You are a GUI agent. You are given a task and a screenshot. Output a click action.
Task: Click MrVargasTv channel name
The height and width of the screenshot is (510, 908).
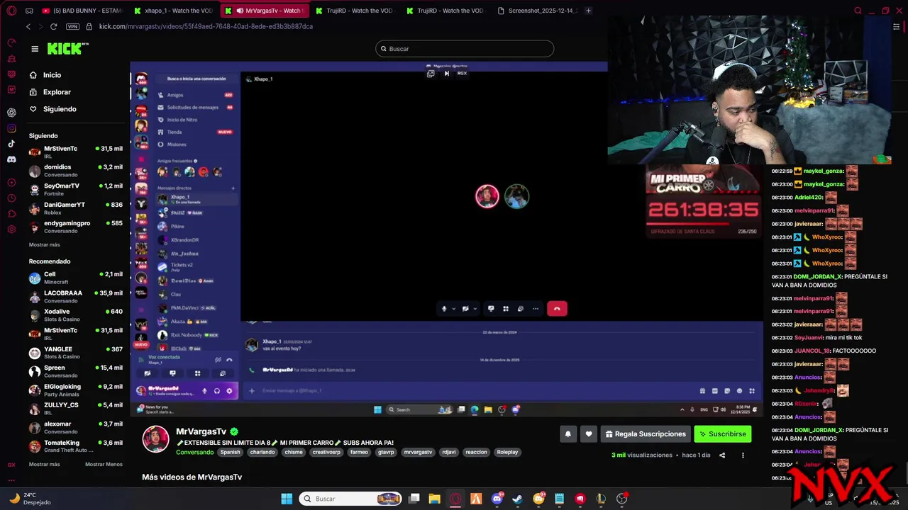coord(201,431)
